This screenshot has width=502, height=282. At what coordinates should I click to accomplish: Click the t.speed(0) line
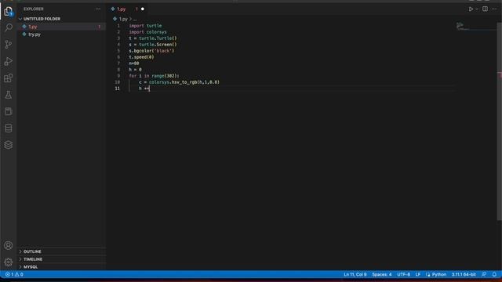[141, 57]
